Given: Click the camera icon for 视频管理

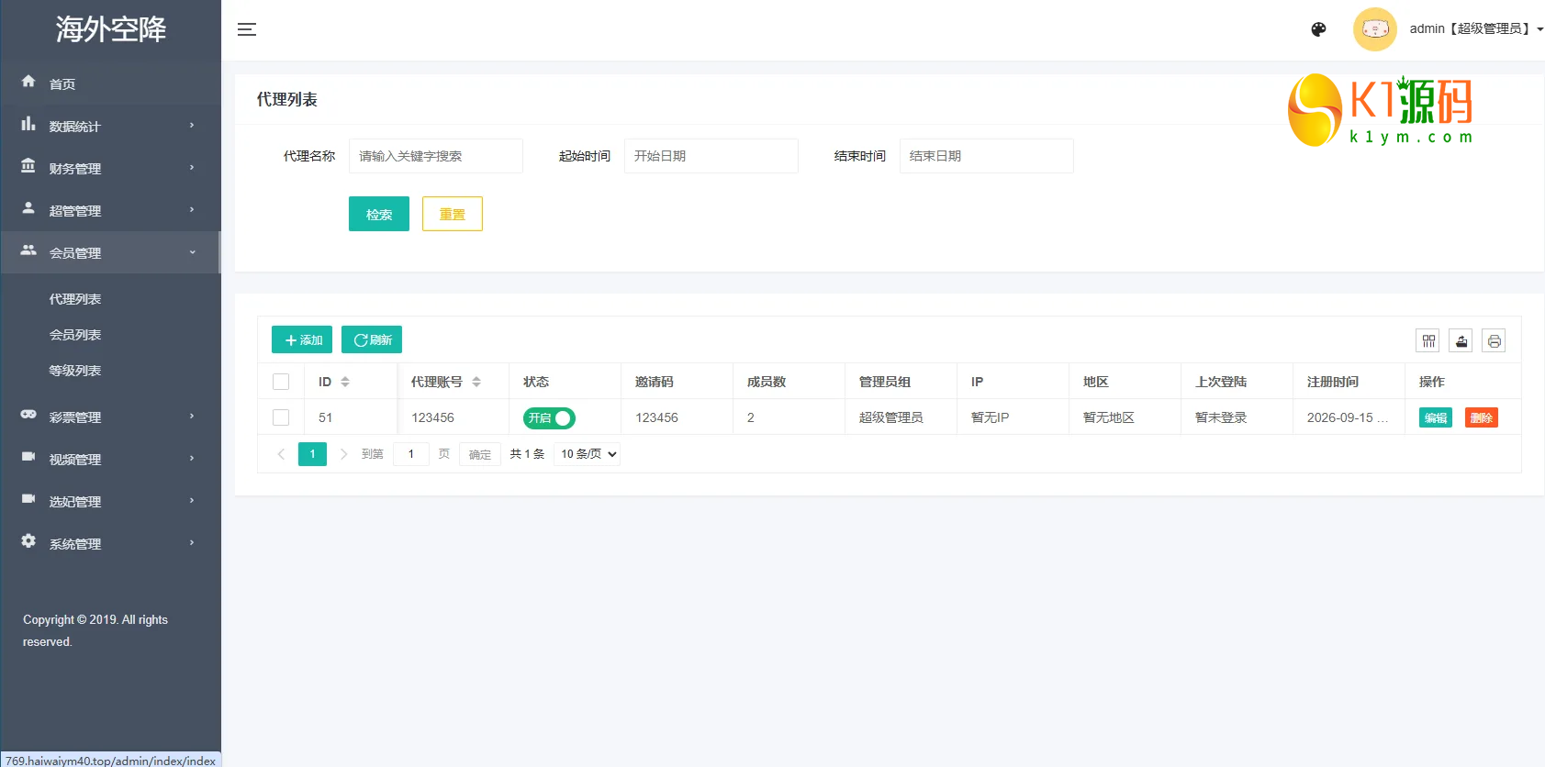Looking at the screenshot, I should pos(28,457).
